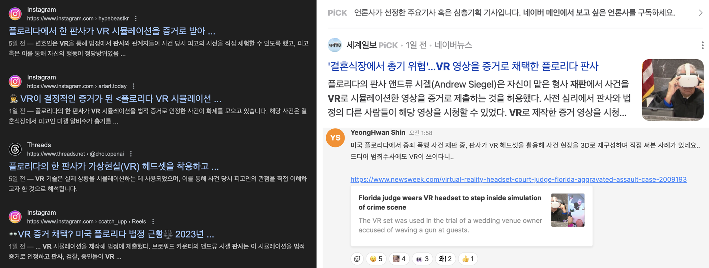Open more options beside hypebeastkr URL
This screenshot has width=709, height=268.
[x=136, y=19]
